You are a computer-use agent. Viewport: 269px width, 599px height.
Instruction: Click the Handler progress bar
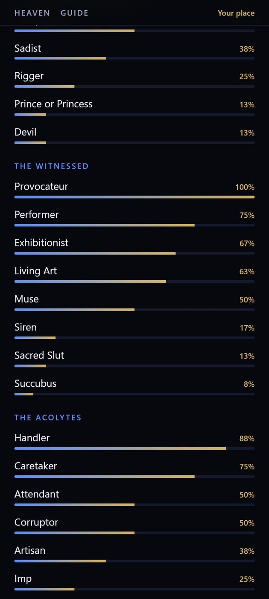[134, 448]
